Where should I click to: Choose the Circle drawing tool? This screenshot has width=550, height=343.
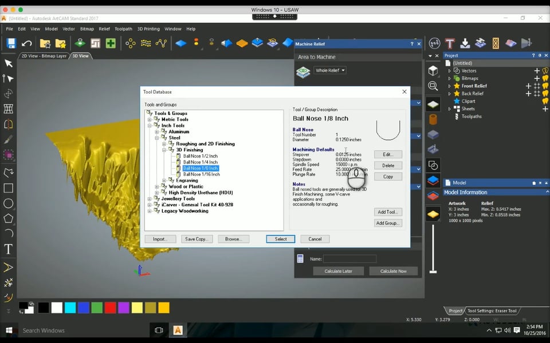click(9, 204)
